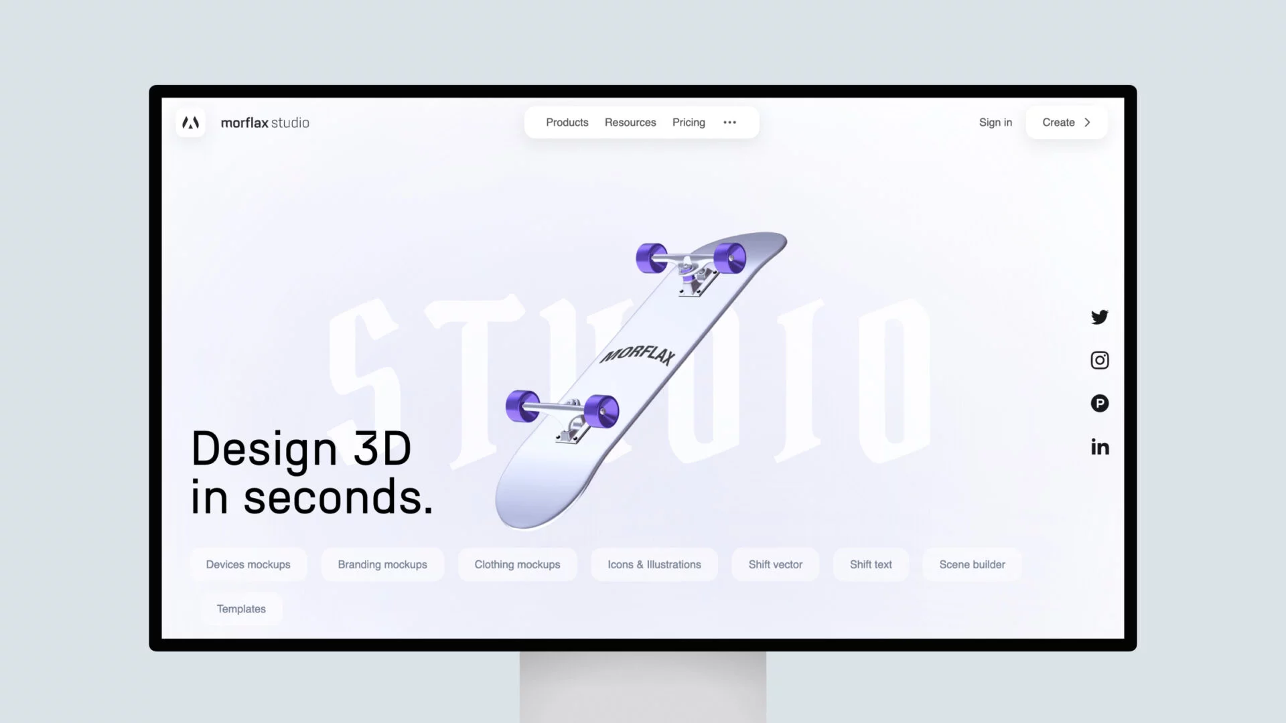Screen dimensions: 1286x723
Task: Click the Branding mockups filter button
Action: coord(382,564)
